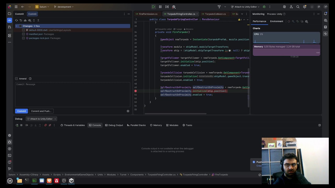Open the Structure tool window icon
The width and height of the screenshot is (335, 188).
(x=10, y=36)
